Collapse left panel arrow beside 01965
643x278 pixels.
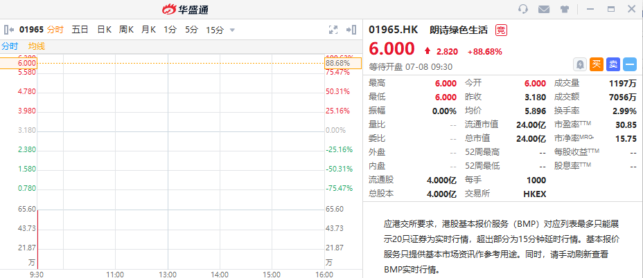tap(9, 30)
